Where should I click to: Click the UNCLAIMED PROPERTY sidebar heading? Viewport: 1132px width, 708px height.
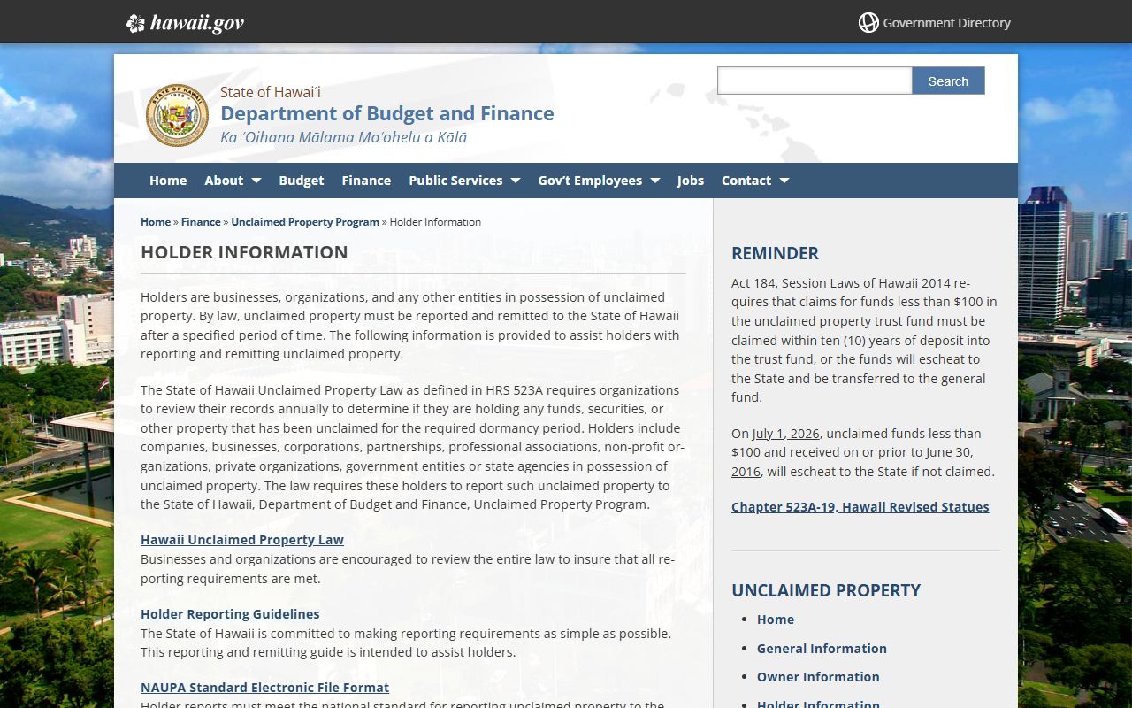826,590
